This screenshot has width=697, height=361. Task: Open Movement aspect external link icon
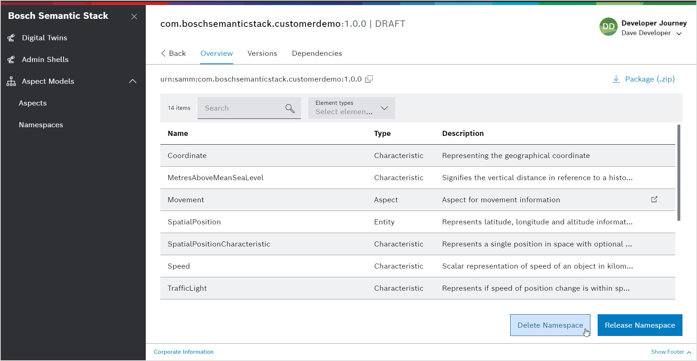tap(654, 199)
